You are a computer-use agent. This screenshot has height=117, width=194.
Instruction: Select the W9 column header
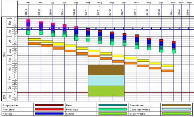64,3
